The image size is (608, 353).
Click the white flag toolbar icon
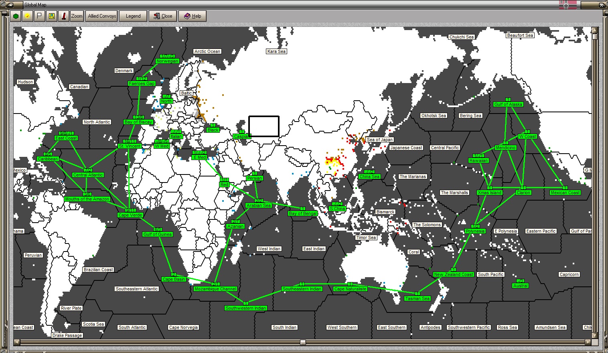(x=39, y=16)
